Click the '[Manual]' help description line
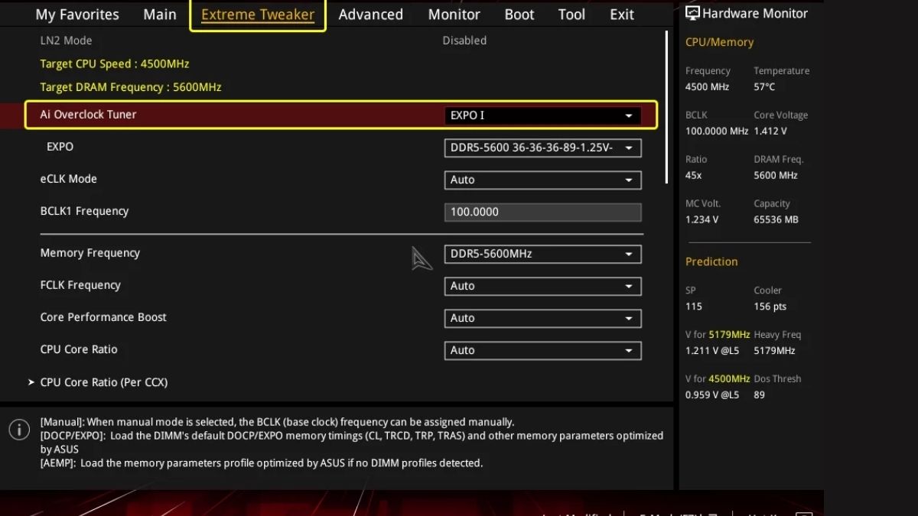This screenshot has width=918, height=516. pyautogui.click(x=277, y=422)
